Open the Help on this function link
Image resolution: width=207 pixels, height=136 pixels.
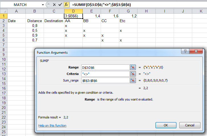click(52, 125)
